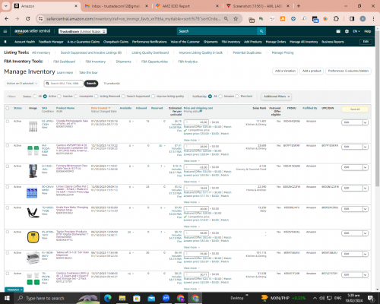Click the SKU, Title, ISBN search field
This screenshot has width=380, height=304.
[x=64, y=84]
